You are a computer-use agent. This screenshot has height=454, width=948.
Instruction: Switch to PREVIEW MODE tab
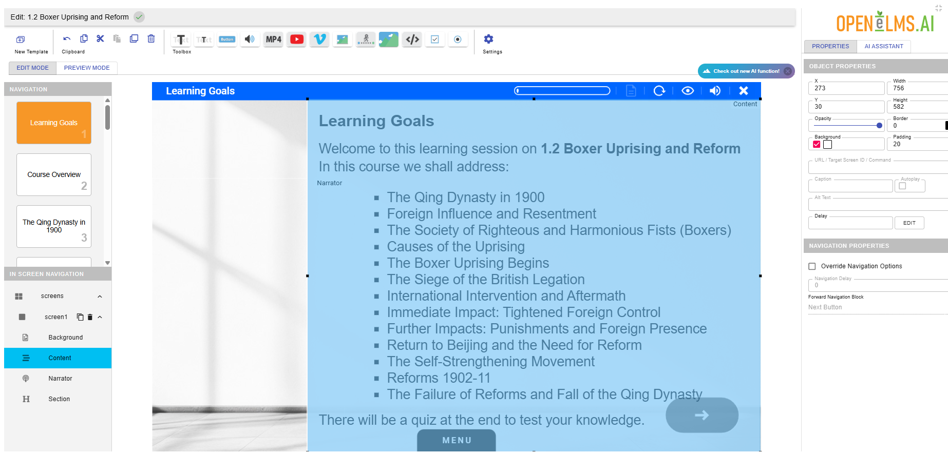[87, 68]
